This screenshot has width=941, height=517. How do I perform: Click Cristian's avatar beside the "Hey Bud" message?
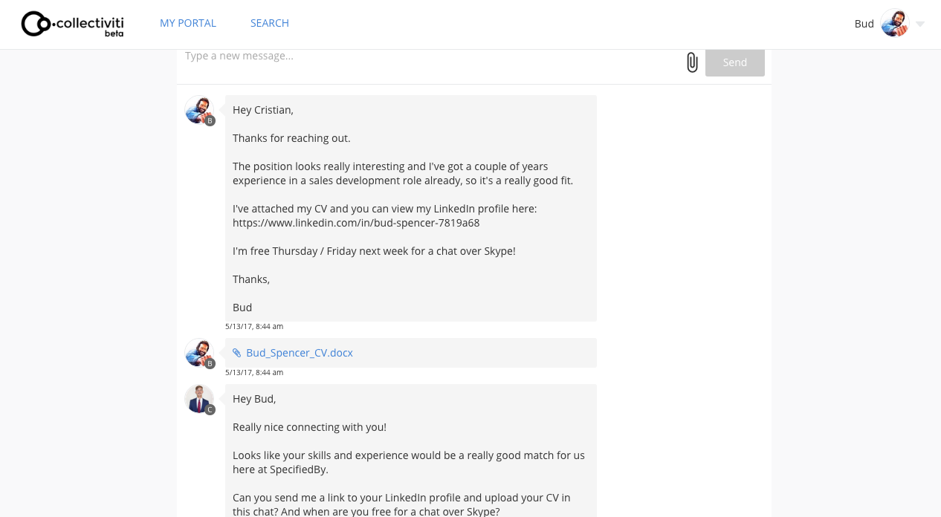[x=198, y=398]
